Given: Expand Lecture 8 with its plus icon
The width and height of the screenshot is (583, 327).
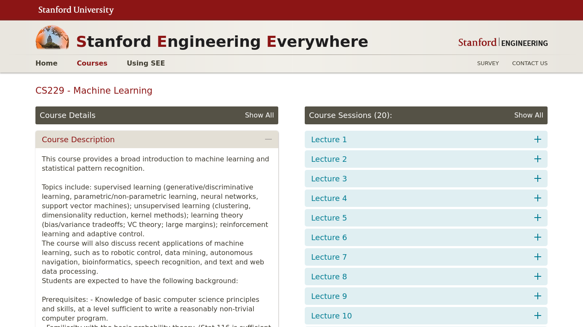Looking at the screenshot, I should [538, 276].
